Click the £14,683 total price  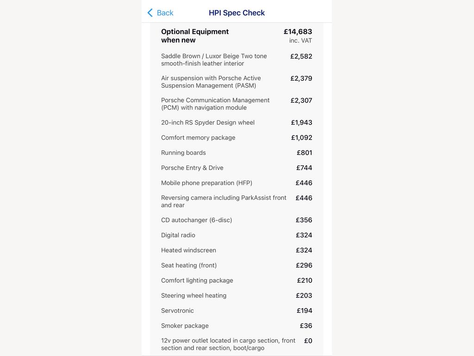[298, 32]
